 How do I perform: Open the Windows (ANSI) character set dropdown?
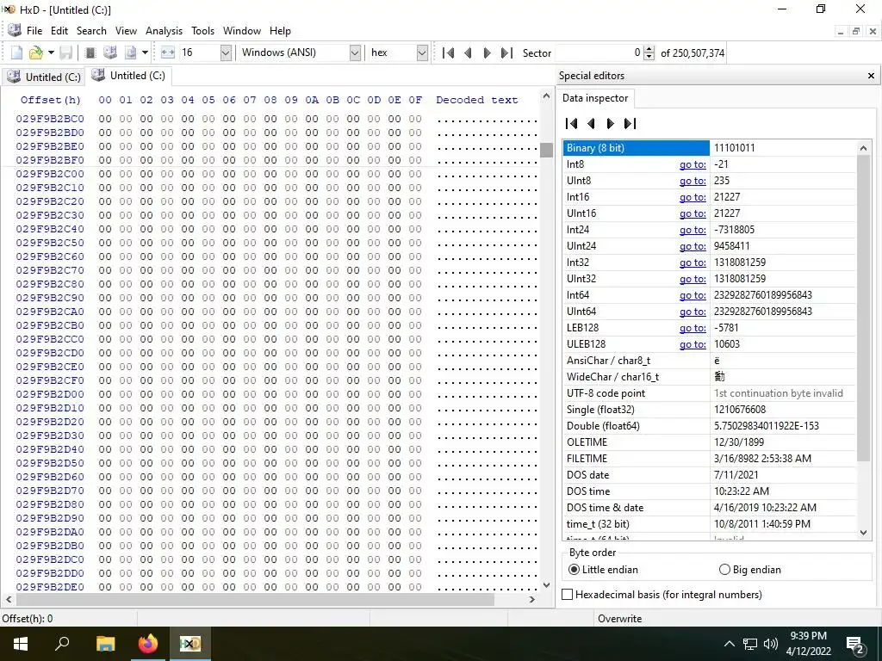coord(355,53)
